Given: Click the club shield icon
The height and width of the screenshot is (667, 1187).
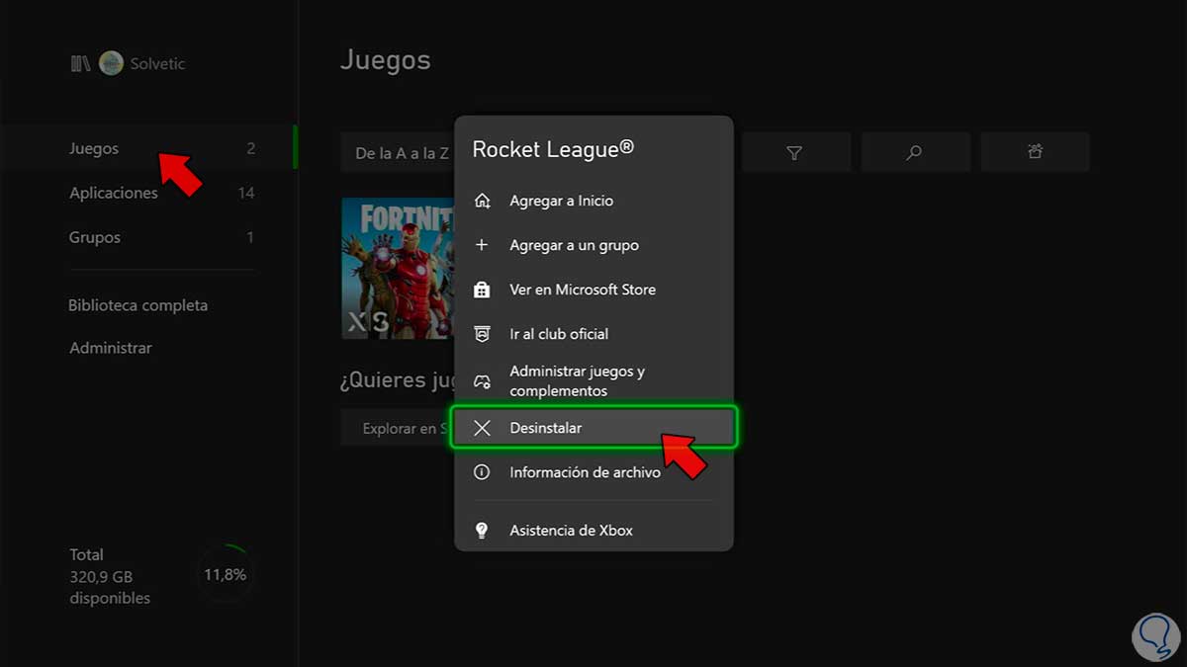Looking at the screenshot, I should (x=482, y=334).
